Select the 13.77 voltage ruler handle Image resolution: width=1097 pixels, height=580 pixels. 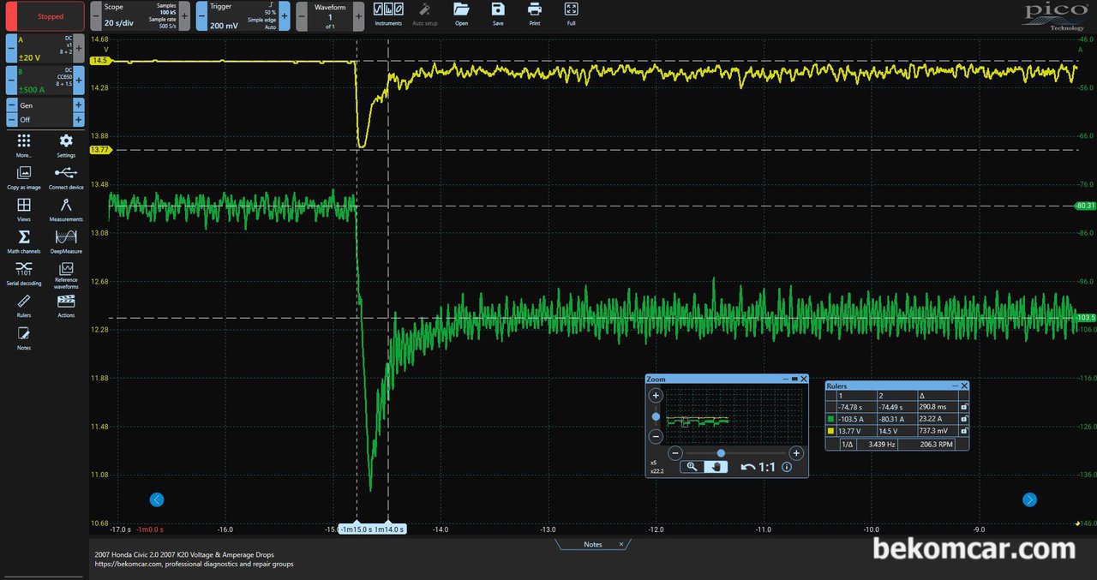coord(99,150)
